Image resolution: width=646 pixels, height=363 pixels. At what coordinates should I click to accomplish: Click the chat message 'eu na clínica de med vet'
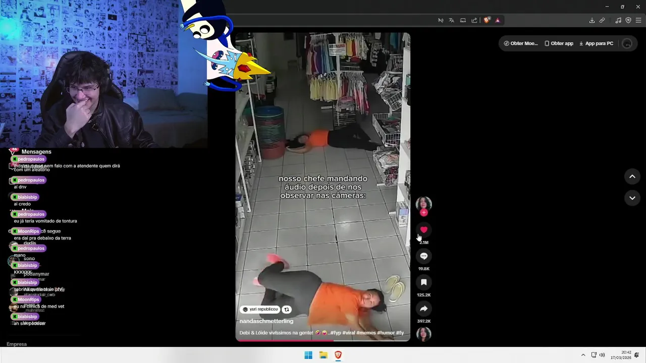click(39, 306)
